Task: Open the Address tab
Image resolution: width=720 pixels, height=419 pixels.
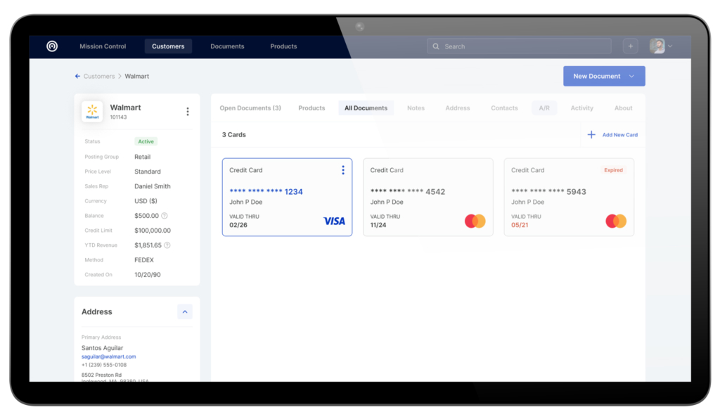Action: [457, 108]
